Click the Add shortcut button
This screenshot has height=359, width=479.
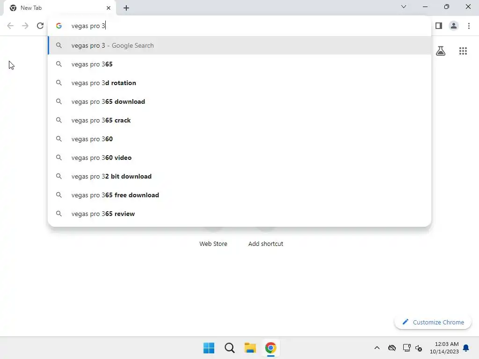click(x=266, y=244)
